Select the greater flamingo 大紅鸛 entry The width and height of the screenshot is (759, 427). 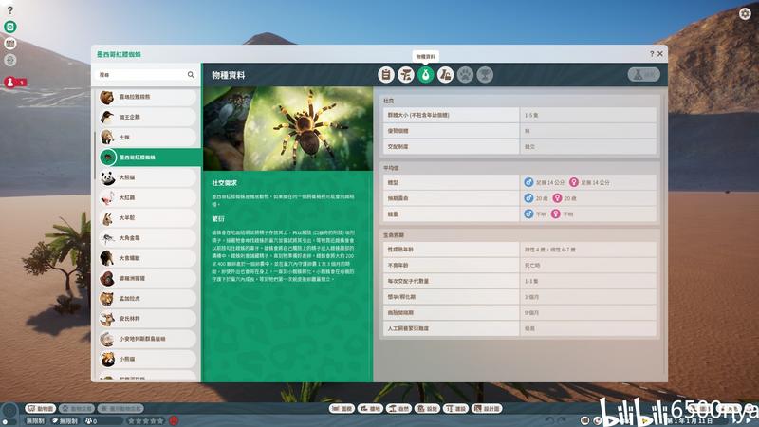[148, 197]
